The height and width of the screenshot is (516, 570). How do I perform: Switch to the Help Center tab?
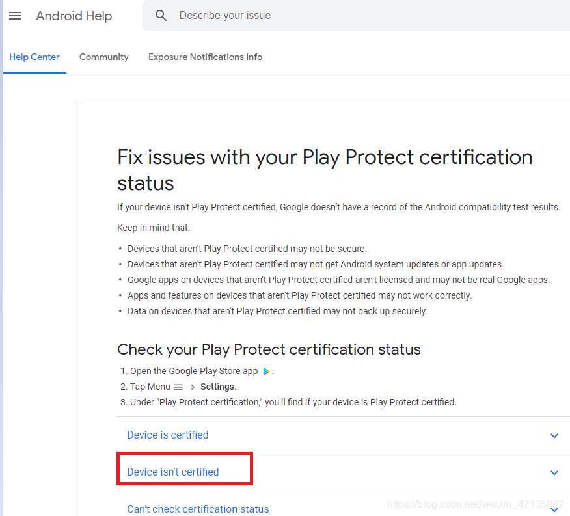pyautogui.click(x=34, y=57)
